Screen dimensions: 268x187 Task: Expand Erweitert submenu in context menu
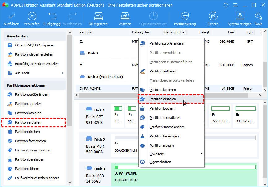[171, 154]
